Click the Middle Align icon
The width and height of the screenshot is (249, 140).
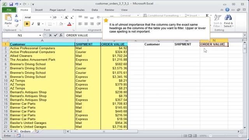(86, 17)
